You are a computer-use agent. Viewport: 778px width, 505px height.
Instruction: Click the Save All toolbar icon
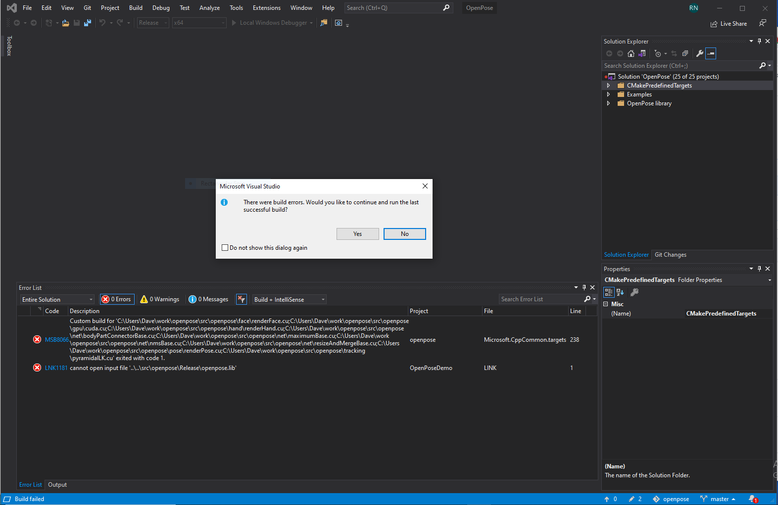point(88,23)
